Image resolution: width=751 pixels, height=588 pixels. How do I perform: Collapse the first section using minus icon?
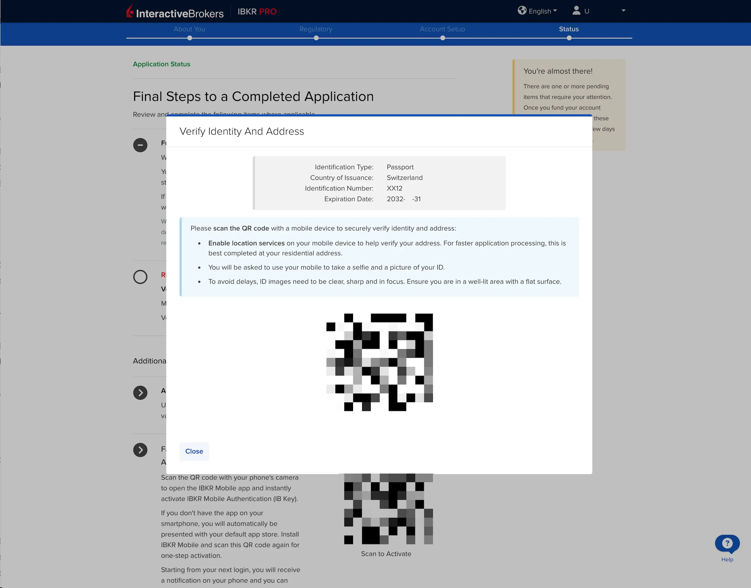point(140,145)
